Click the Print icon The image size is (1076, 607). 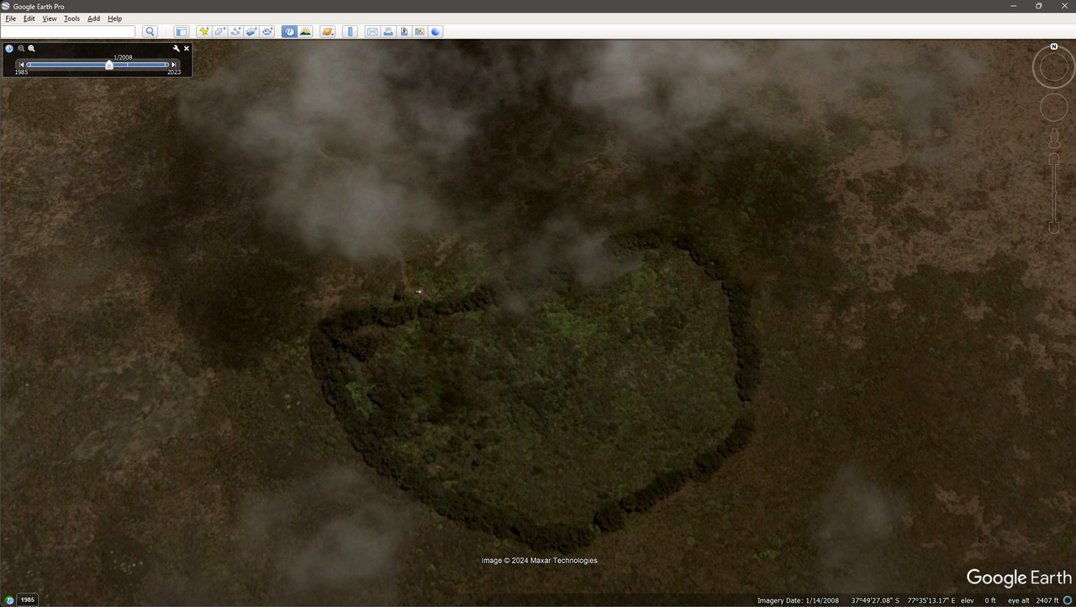point(388,32)
